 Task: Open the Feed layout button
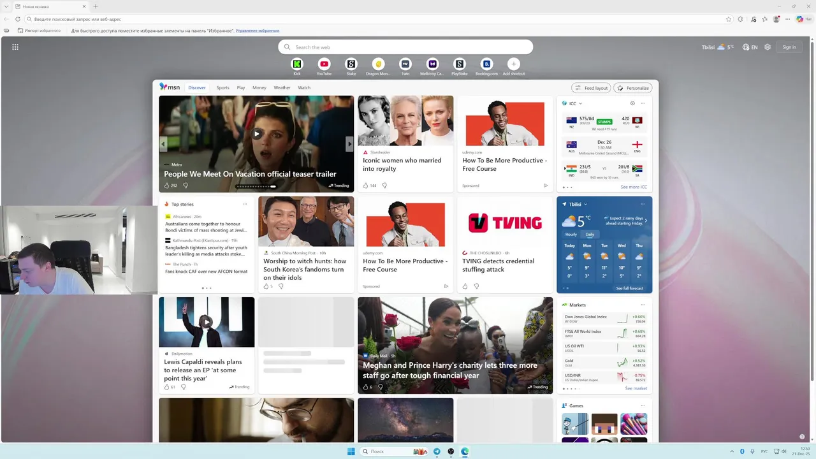point(591,88)
